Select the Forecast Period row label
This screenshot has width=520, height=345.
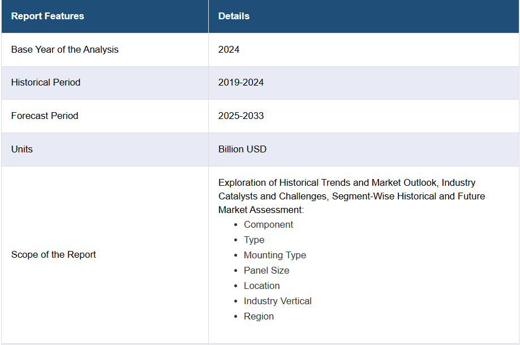coord(45,116)
